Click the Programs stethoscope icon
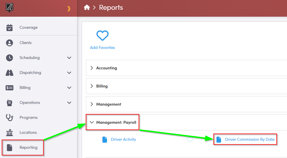 [9, 118]
